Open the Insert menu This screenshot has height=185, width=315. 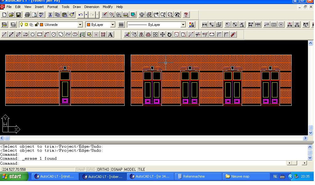tap(39, 7)
